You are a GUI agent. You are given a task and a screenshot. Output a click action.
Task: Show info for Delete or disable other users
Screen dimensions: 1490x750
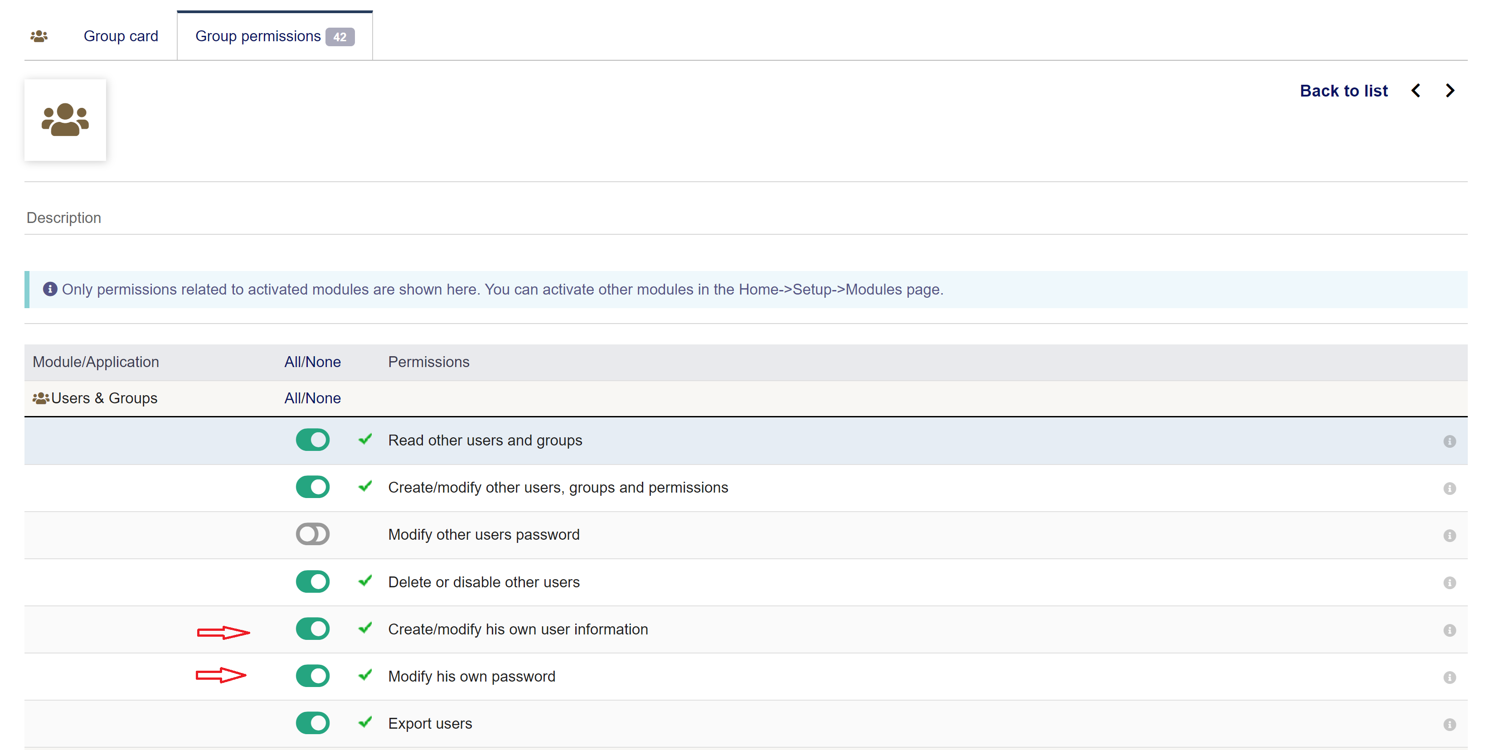tap(1450, 584)
